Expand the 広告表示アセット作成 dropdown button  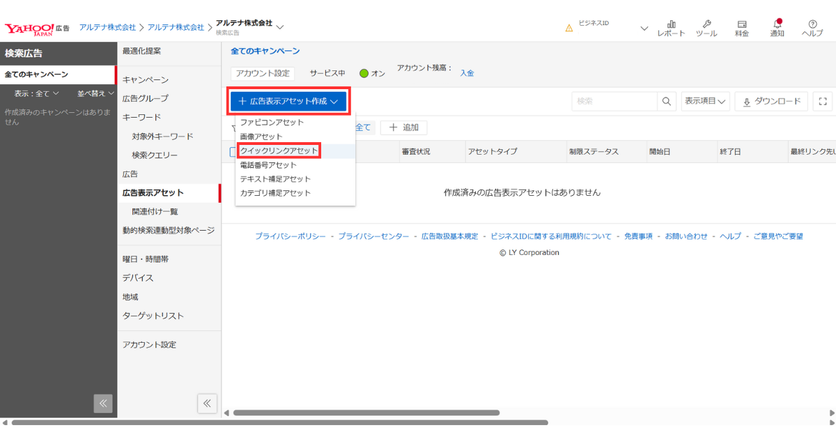click(x=288, y=101)
